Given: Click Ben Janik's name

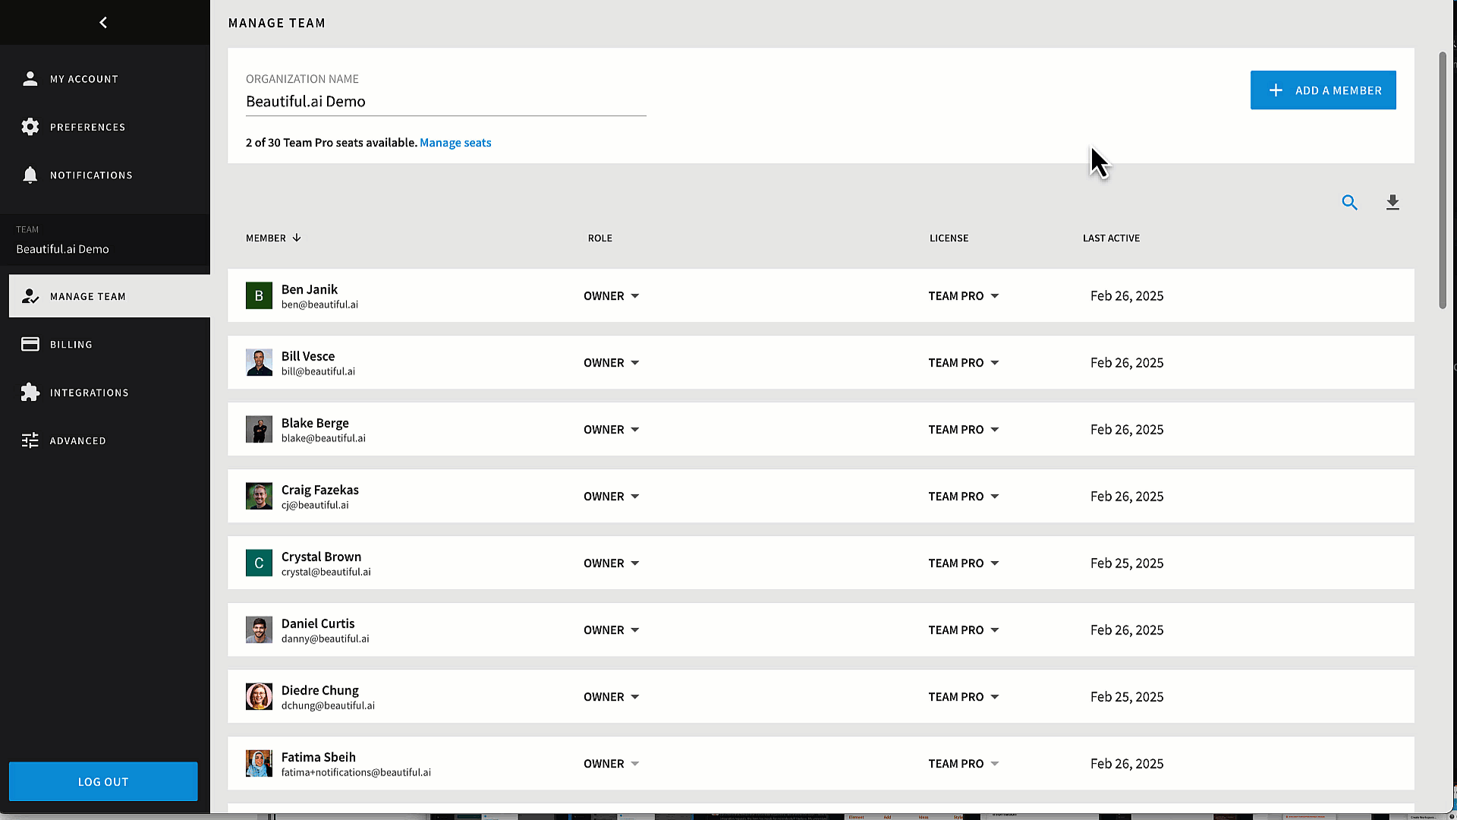Looking at the screenshot, I should click(310, 289).
